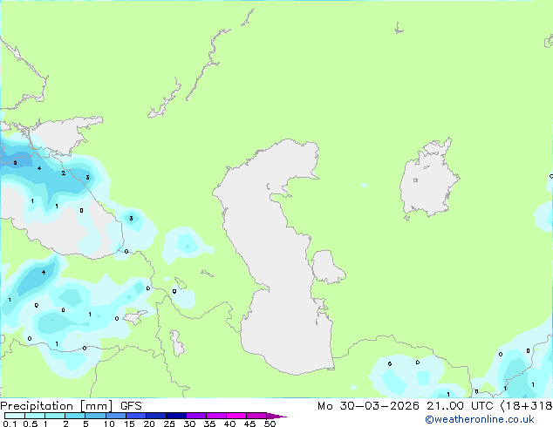
Task: Select the 25–30 mm dark navy legend box
Action: (175, 416)
